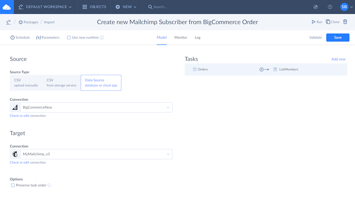Open the Default Workspace dropdown

click(45, 7)
